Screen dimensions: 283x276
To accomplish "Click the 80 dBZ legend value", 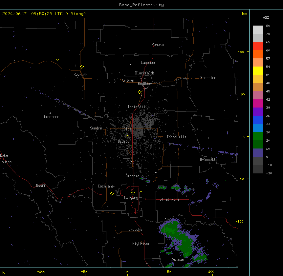I will click(268, 26).
